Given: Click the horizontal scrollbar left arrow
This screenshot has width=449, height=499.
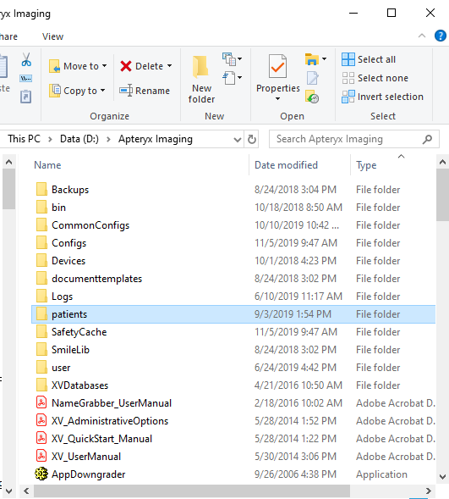Looking at the screenshot, I should 26,491.
